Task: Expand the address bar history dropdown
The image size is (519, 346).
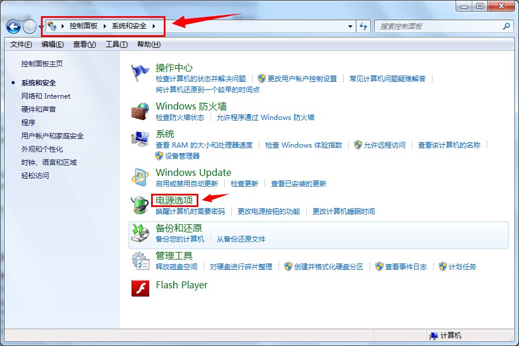Action: 350,26
